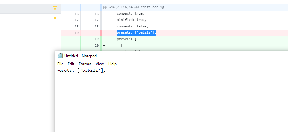
Task: Click the text "resets: ['babili']," in Notepad
Action: 81,71
